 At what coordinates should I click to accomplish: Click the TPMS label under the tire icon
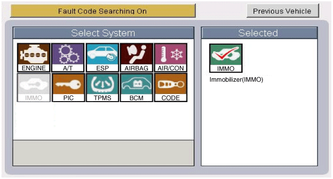(x=102, y=98)
